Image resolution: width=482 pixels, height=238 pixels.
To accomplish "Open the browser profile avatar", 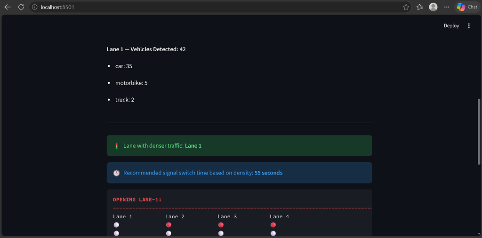I will 433,7.
